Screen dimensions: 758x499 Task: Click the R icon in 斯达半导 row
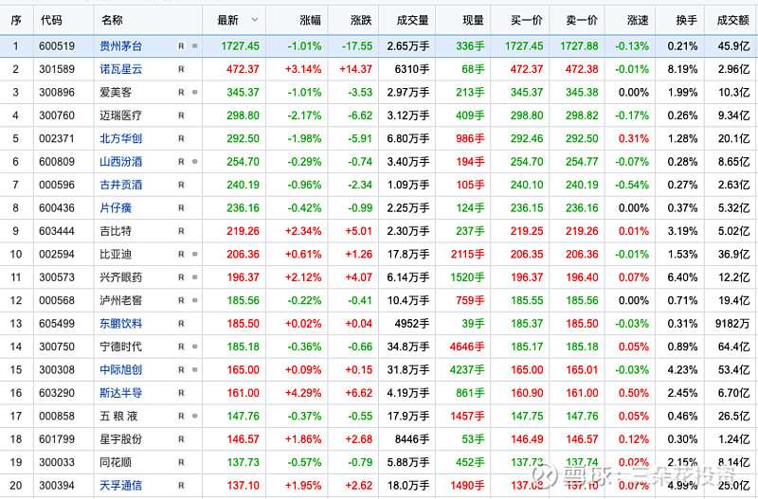pos(181,393)
